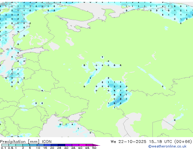
Task: Click the 30–35 mm purple swatch
Action: point(68,145)
